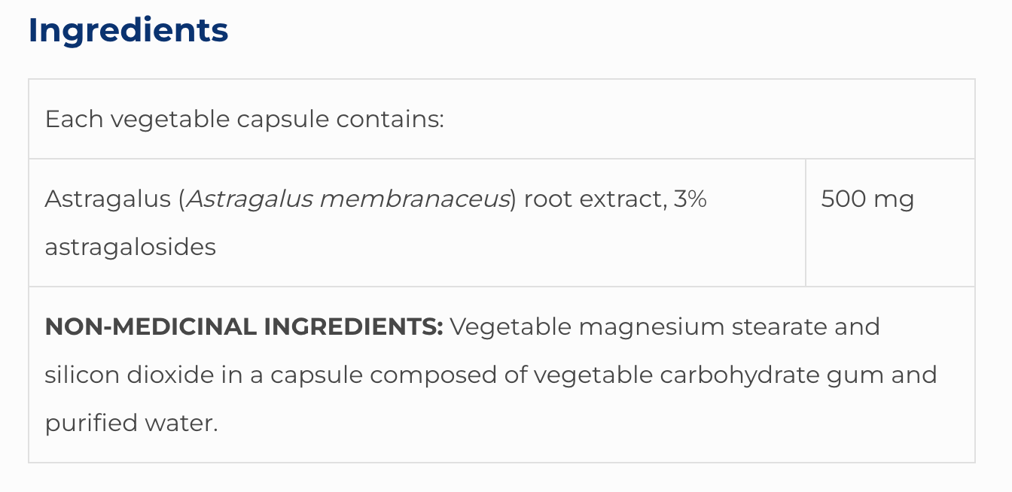The image size is (1012, 492).
Task: Click the Ingredients heading
Action: tap(128, 31)
